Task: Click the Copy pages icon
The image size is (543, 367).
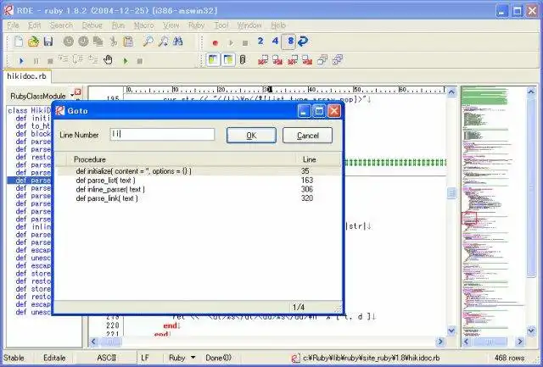Action: click(x=98, y=42)
